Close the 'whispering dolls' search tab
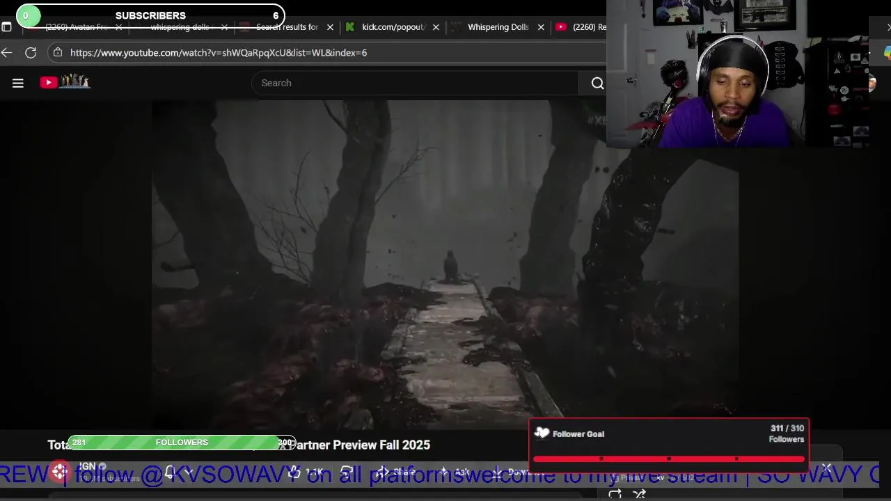Image resolution: width=891 pixels, height=501 pixels. coord(224,27)
